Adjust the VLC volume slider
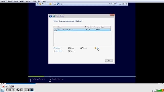Viewport: 164px width, 92px height. tap(159, 90)
